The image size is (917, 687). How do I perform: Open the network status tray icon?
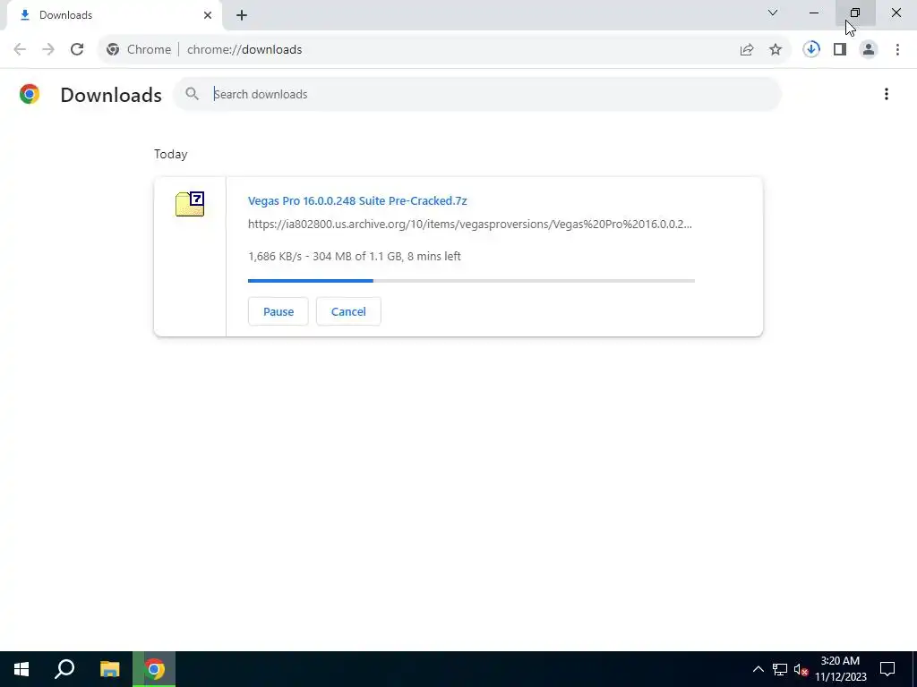pos(780,669)
